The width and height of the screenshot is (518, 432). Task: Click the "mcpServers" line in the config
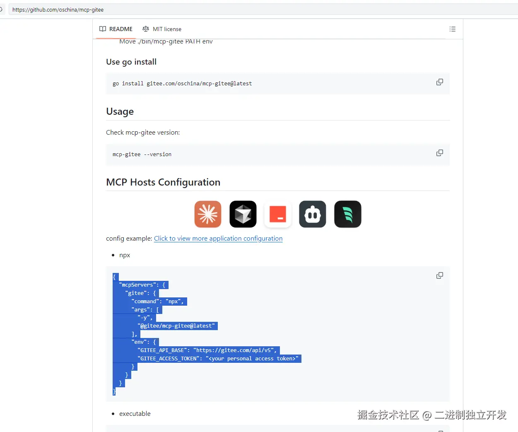pos(142,285)
